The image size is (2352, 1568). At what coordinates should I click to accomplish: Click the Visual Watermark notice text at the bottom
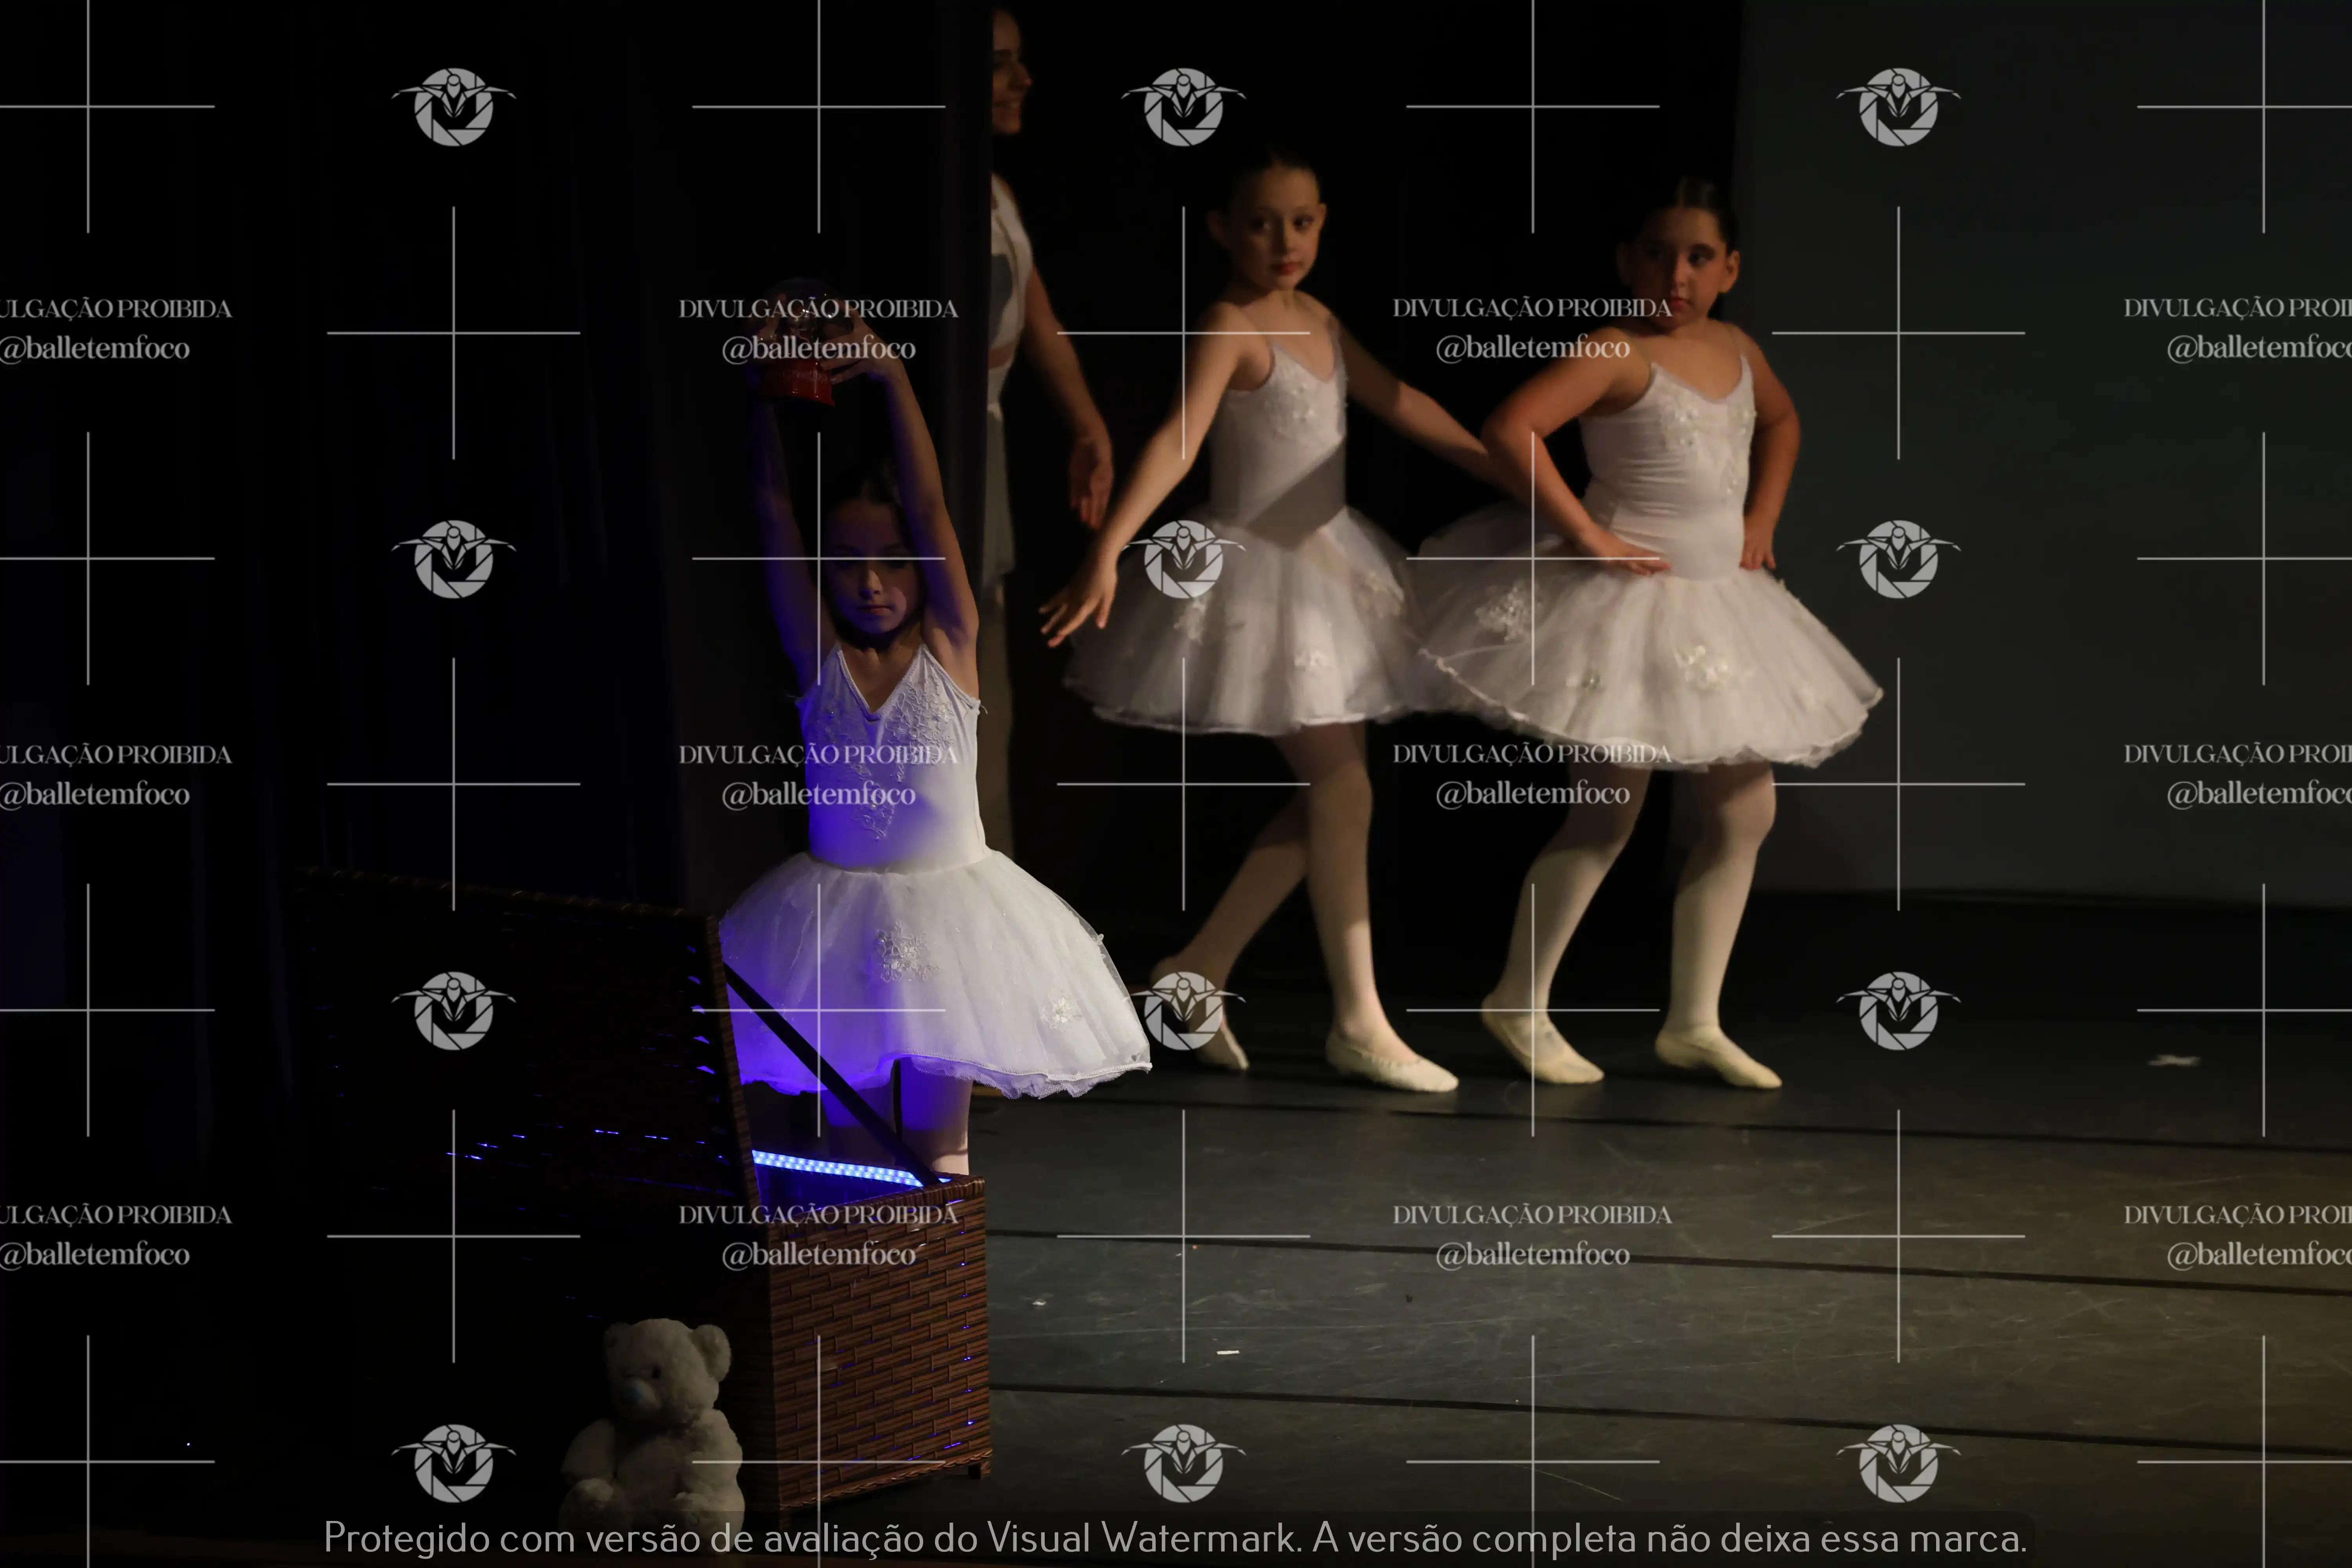pos(1175,1538)
